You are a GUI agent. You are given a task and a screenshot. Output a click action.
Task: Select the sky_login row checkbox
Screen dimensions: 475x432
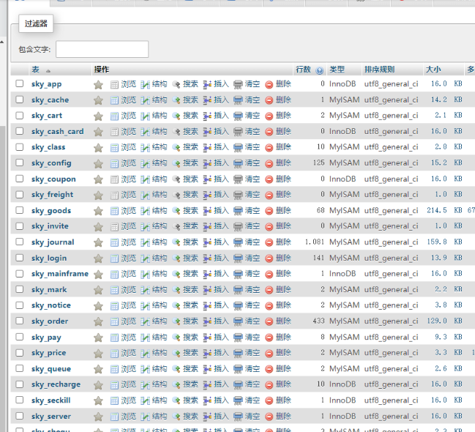(x=20, y=258)
